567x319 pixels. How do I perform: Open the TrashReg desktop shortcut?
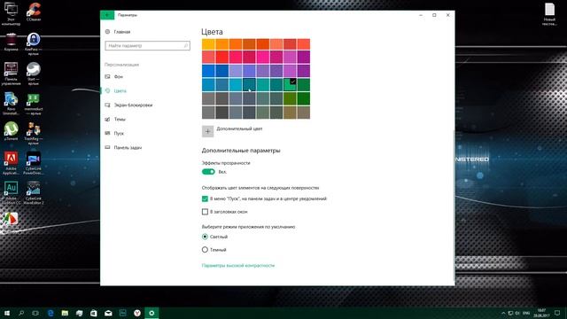coord(34,133)
